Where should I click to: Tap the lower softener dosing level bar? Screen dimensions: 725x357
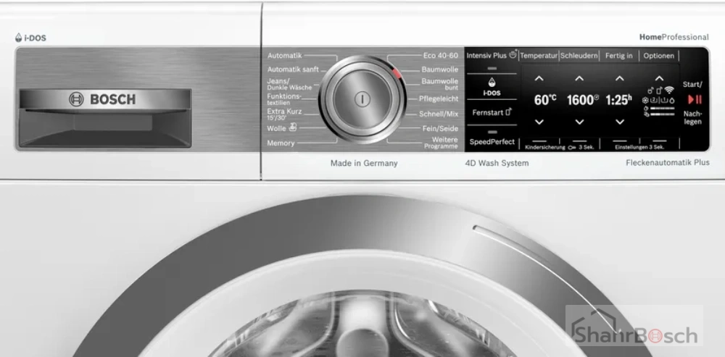pos(663,114)
